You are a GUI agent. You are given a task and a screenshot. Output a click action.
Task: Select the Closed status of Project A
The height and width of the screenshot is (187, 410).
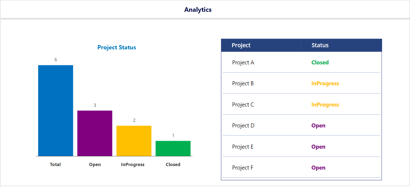click(320, 62)
